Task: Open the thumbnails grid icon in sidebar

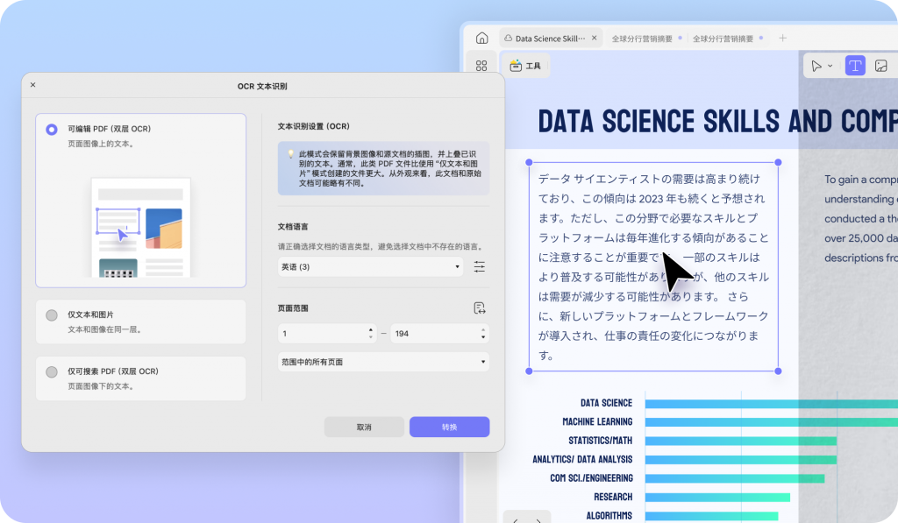Action: pyautogui.click(x=481, y=66)
